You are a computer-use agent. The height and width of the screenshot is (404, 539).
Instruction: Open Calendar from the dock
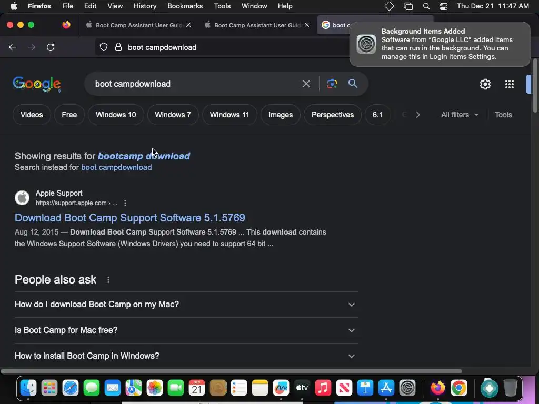coord(197,388)
